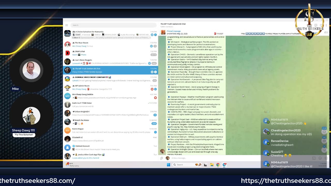The image size is (331, 186).
Task: Click A Divine Salvation for Humanity avatar
Action: [x=67, y=34]
